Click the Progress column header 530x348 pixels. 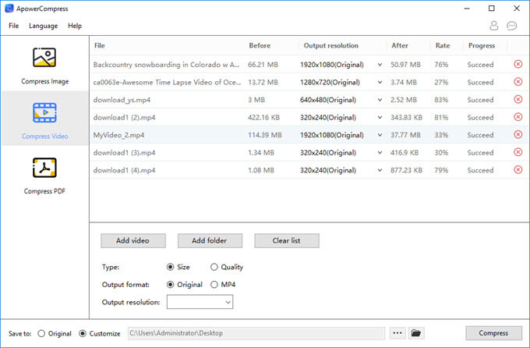click(x=482, y=46)
